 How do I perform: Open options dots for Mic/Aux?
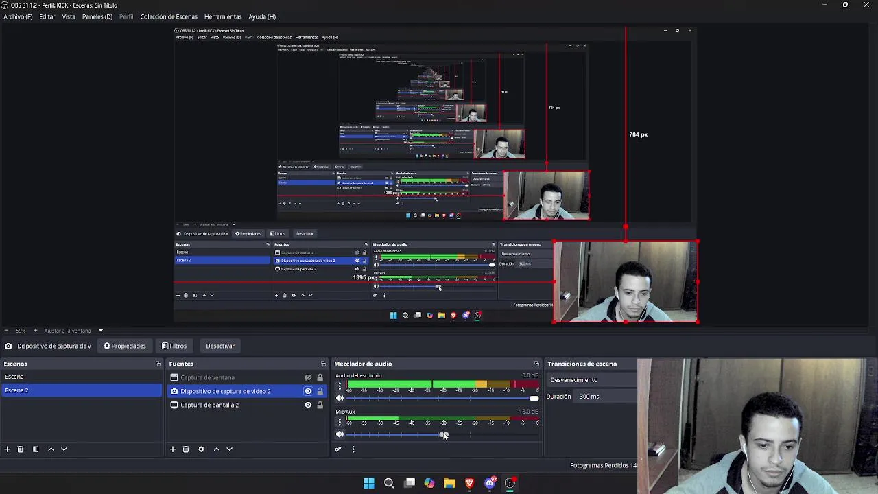(x=340, y=422)
